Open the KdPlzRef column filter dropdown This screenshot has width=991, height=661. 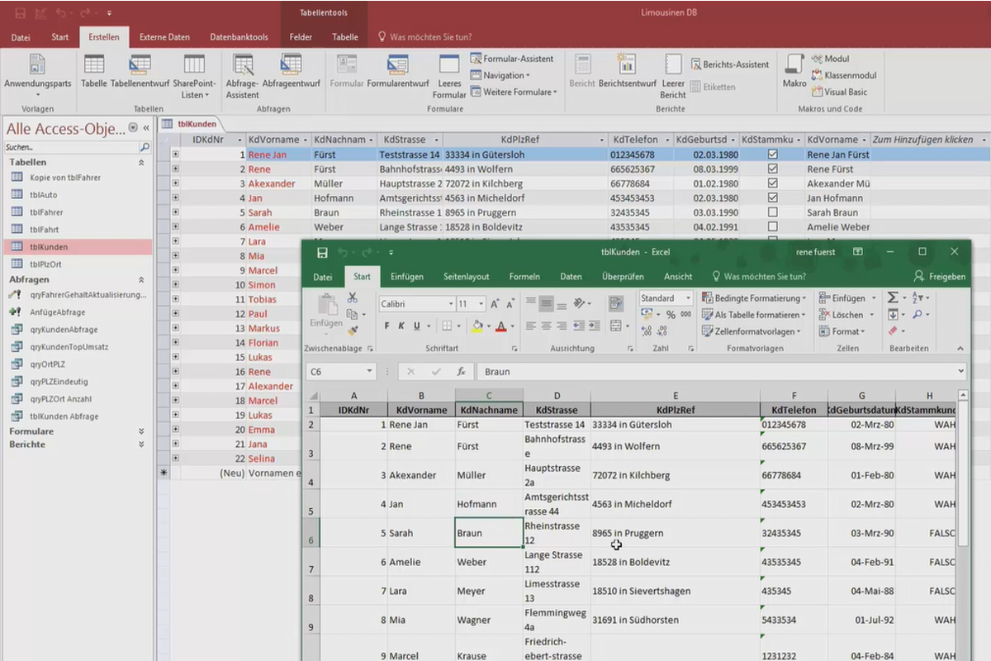click(602, 140)
